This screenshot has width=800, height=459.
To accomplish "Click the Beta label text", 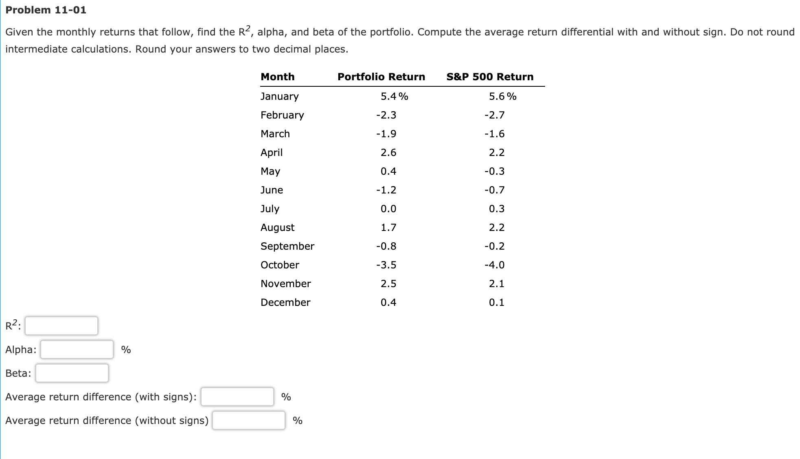I will click(x=18, y=373).
